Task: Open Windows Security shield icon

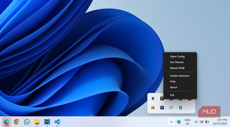Action: click(x=179, y=122)
